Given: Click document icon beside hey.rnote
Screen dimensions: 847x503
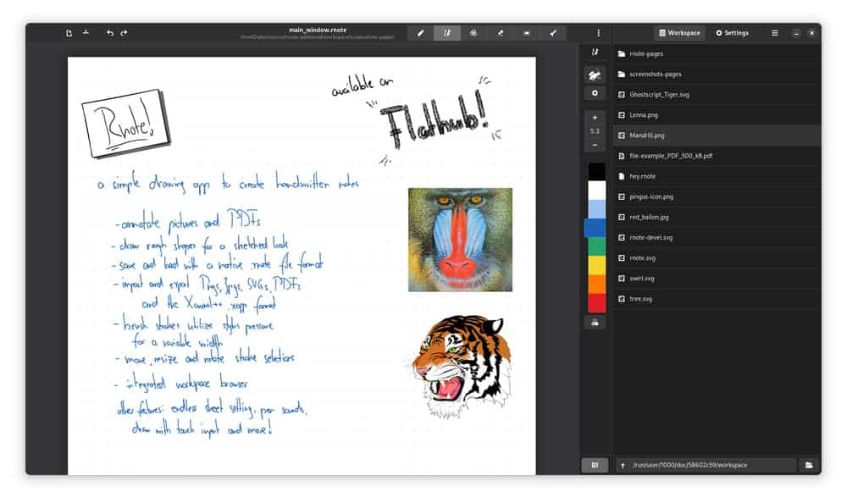Looking at the screenshot, I should tap(621, 176).
